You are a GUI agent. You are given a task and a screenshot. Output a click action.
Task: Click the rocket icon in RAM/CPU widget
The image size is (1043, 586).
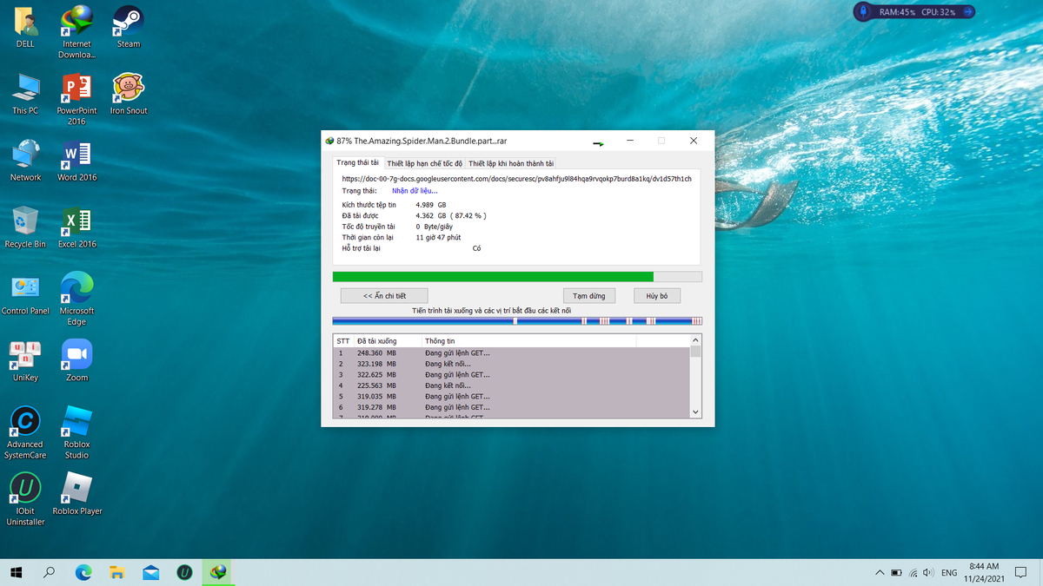(x=864, y=12)
